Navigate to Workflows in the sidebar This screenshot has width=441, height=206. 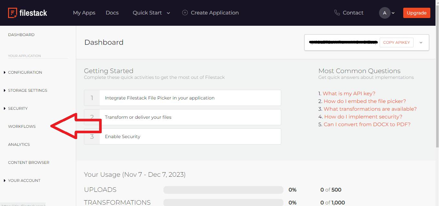point(22,126)
